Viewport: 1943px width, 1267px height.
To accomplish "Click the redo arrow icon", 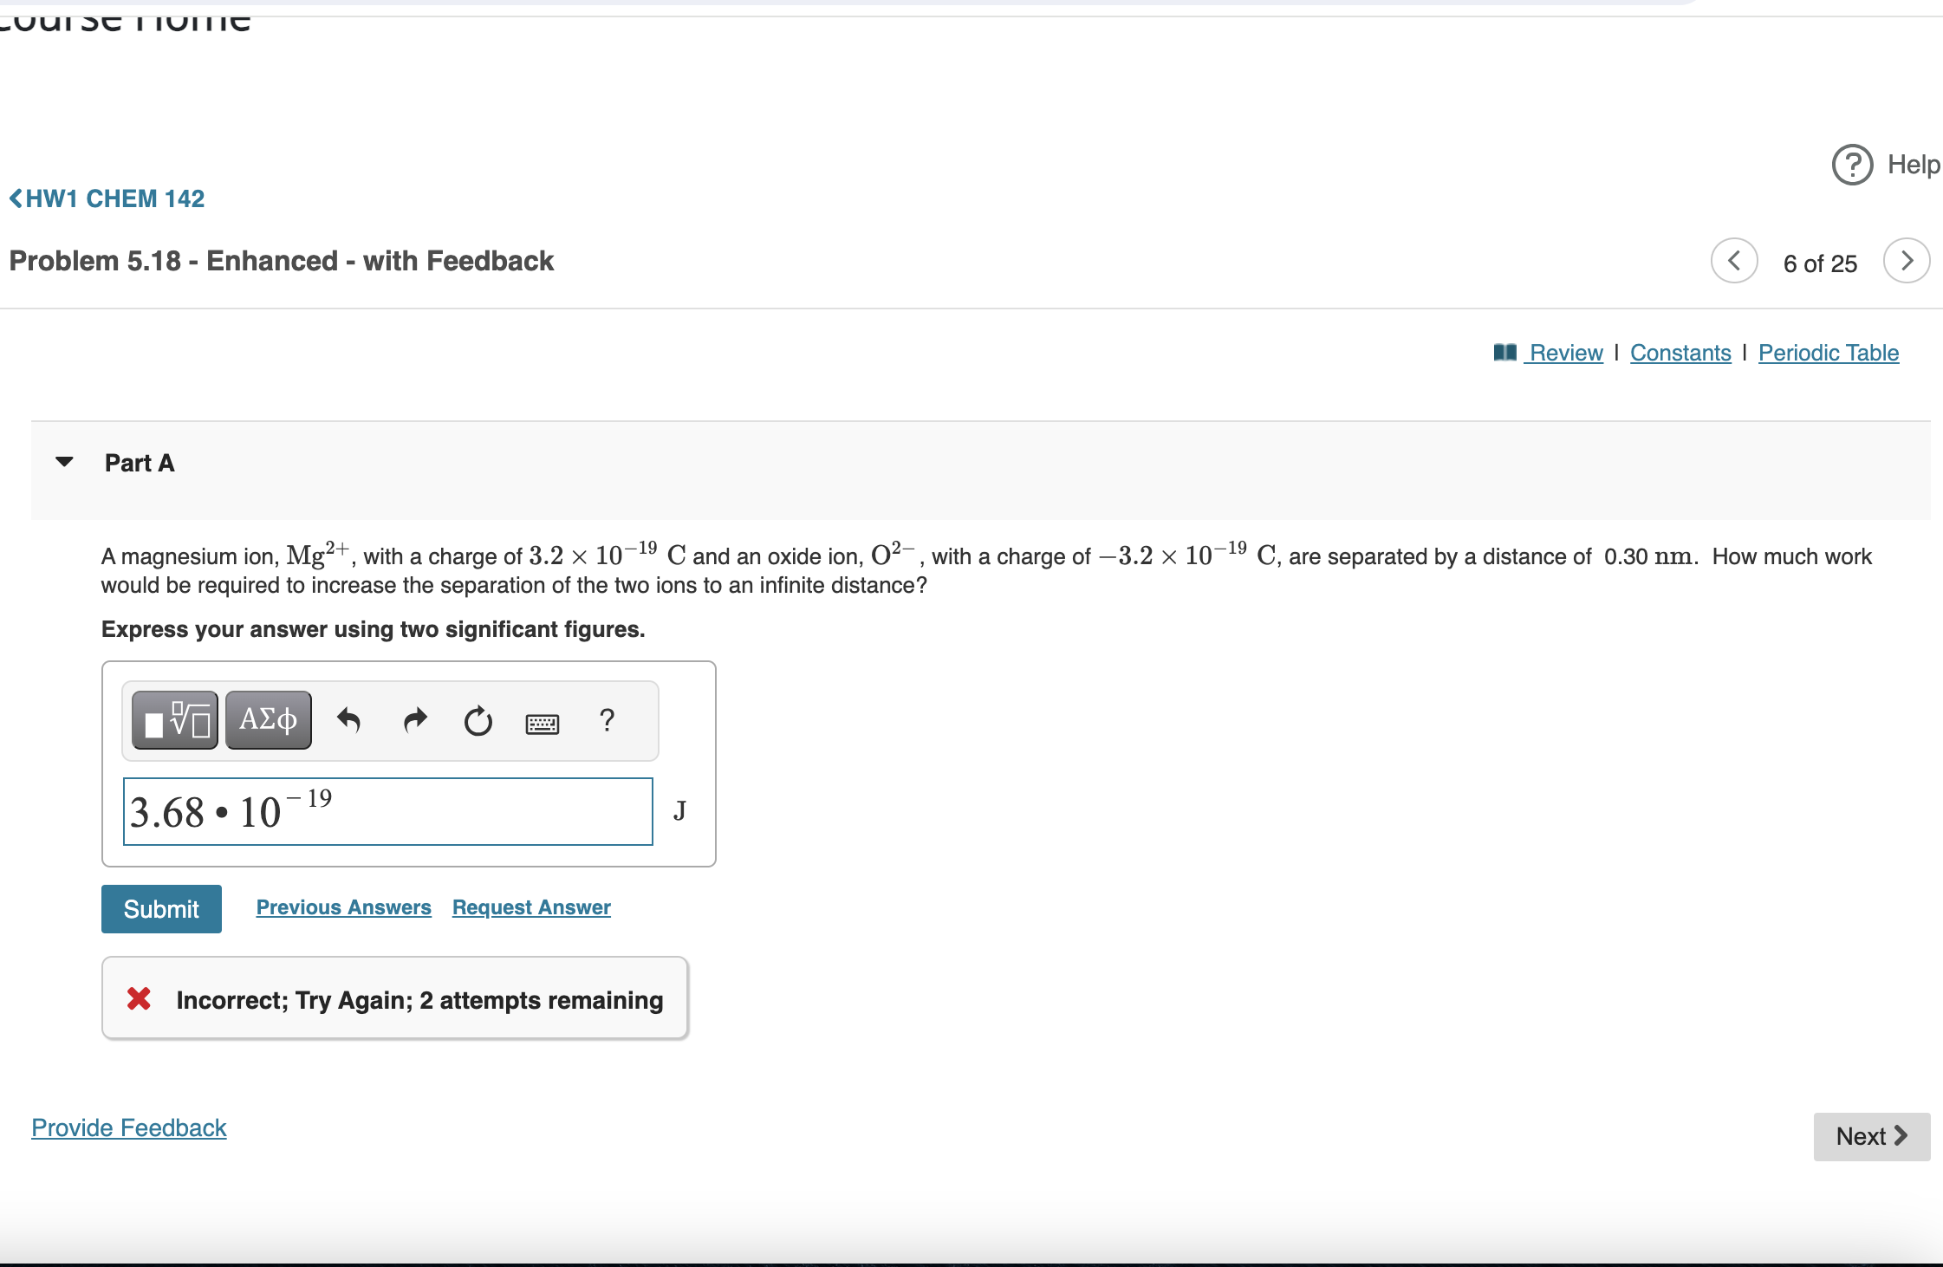I will point(415,720).
